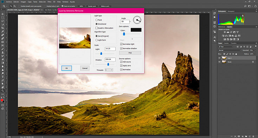Image resolution: width=258 pixels, height=138 pixels.
Task: Switch to the Canales tab
Action: point(226,43)
